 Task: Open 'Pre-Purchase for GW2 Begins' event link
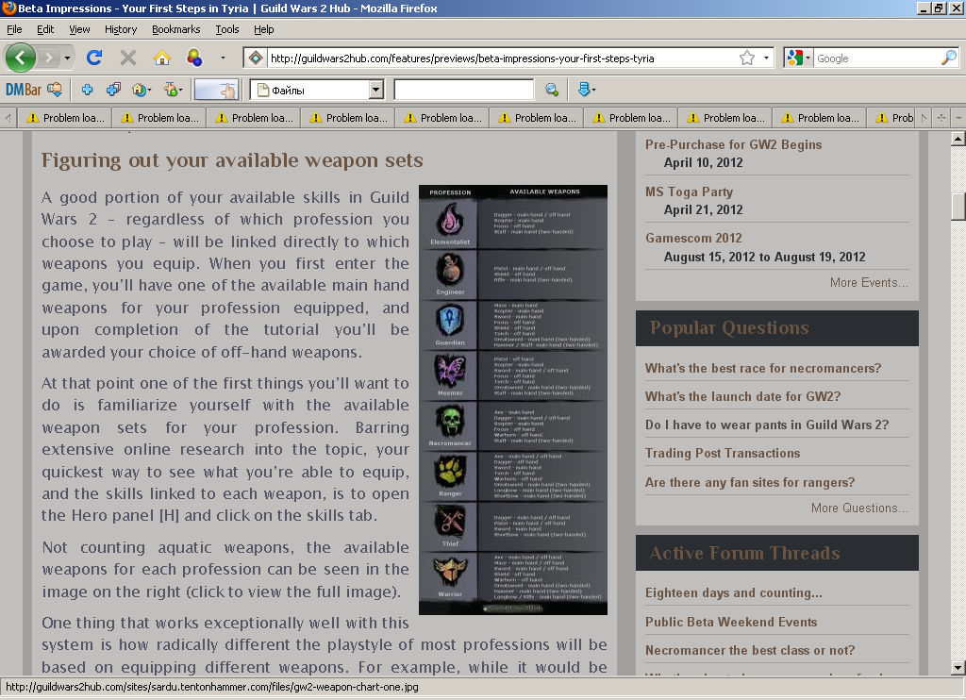pyautogui.click(x=733, y=144)
